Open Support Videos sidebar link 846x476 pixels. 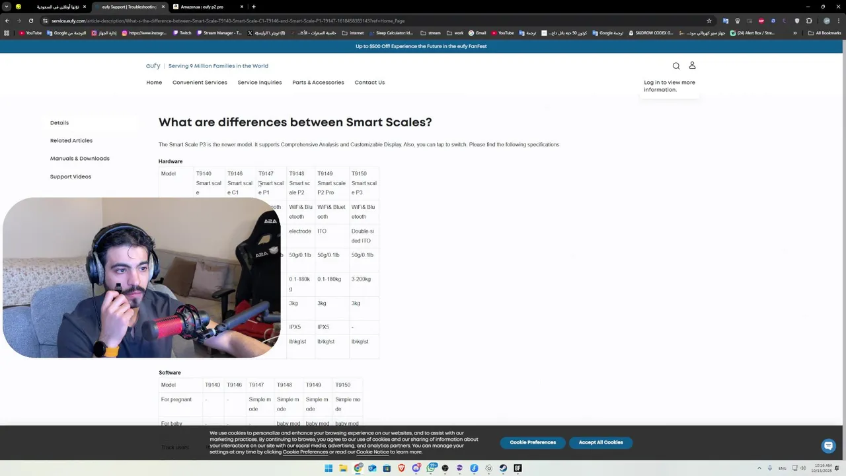click(x=71, y=177)
